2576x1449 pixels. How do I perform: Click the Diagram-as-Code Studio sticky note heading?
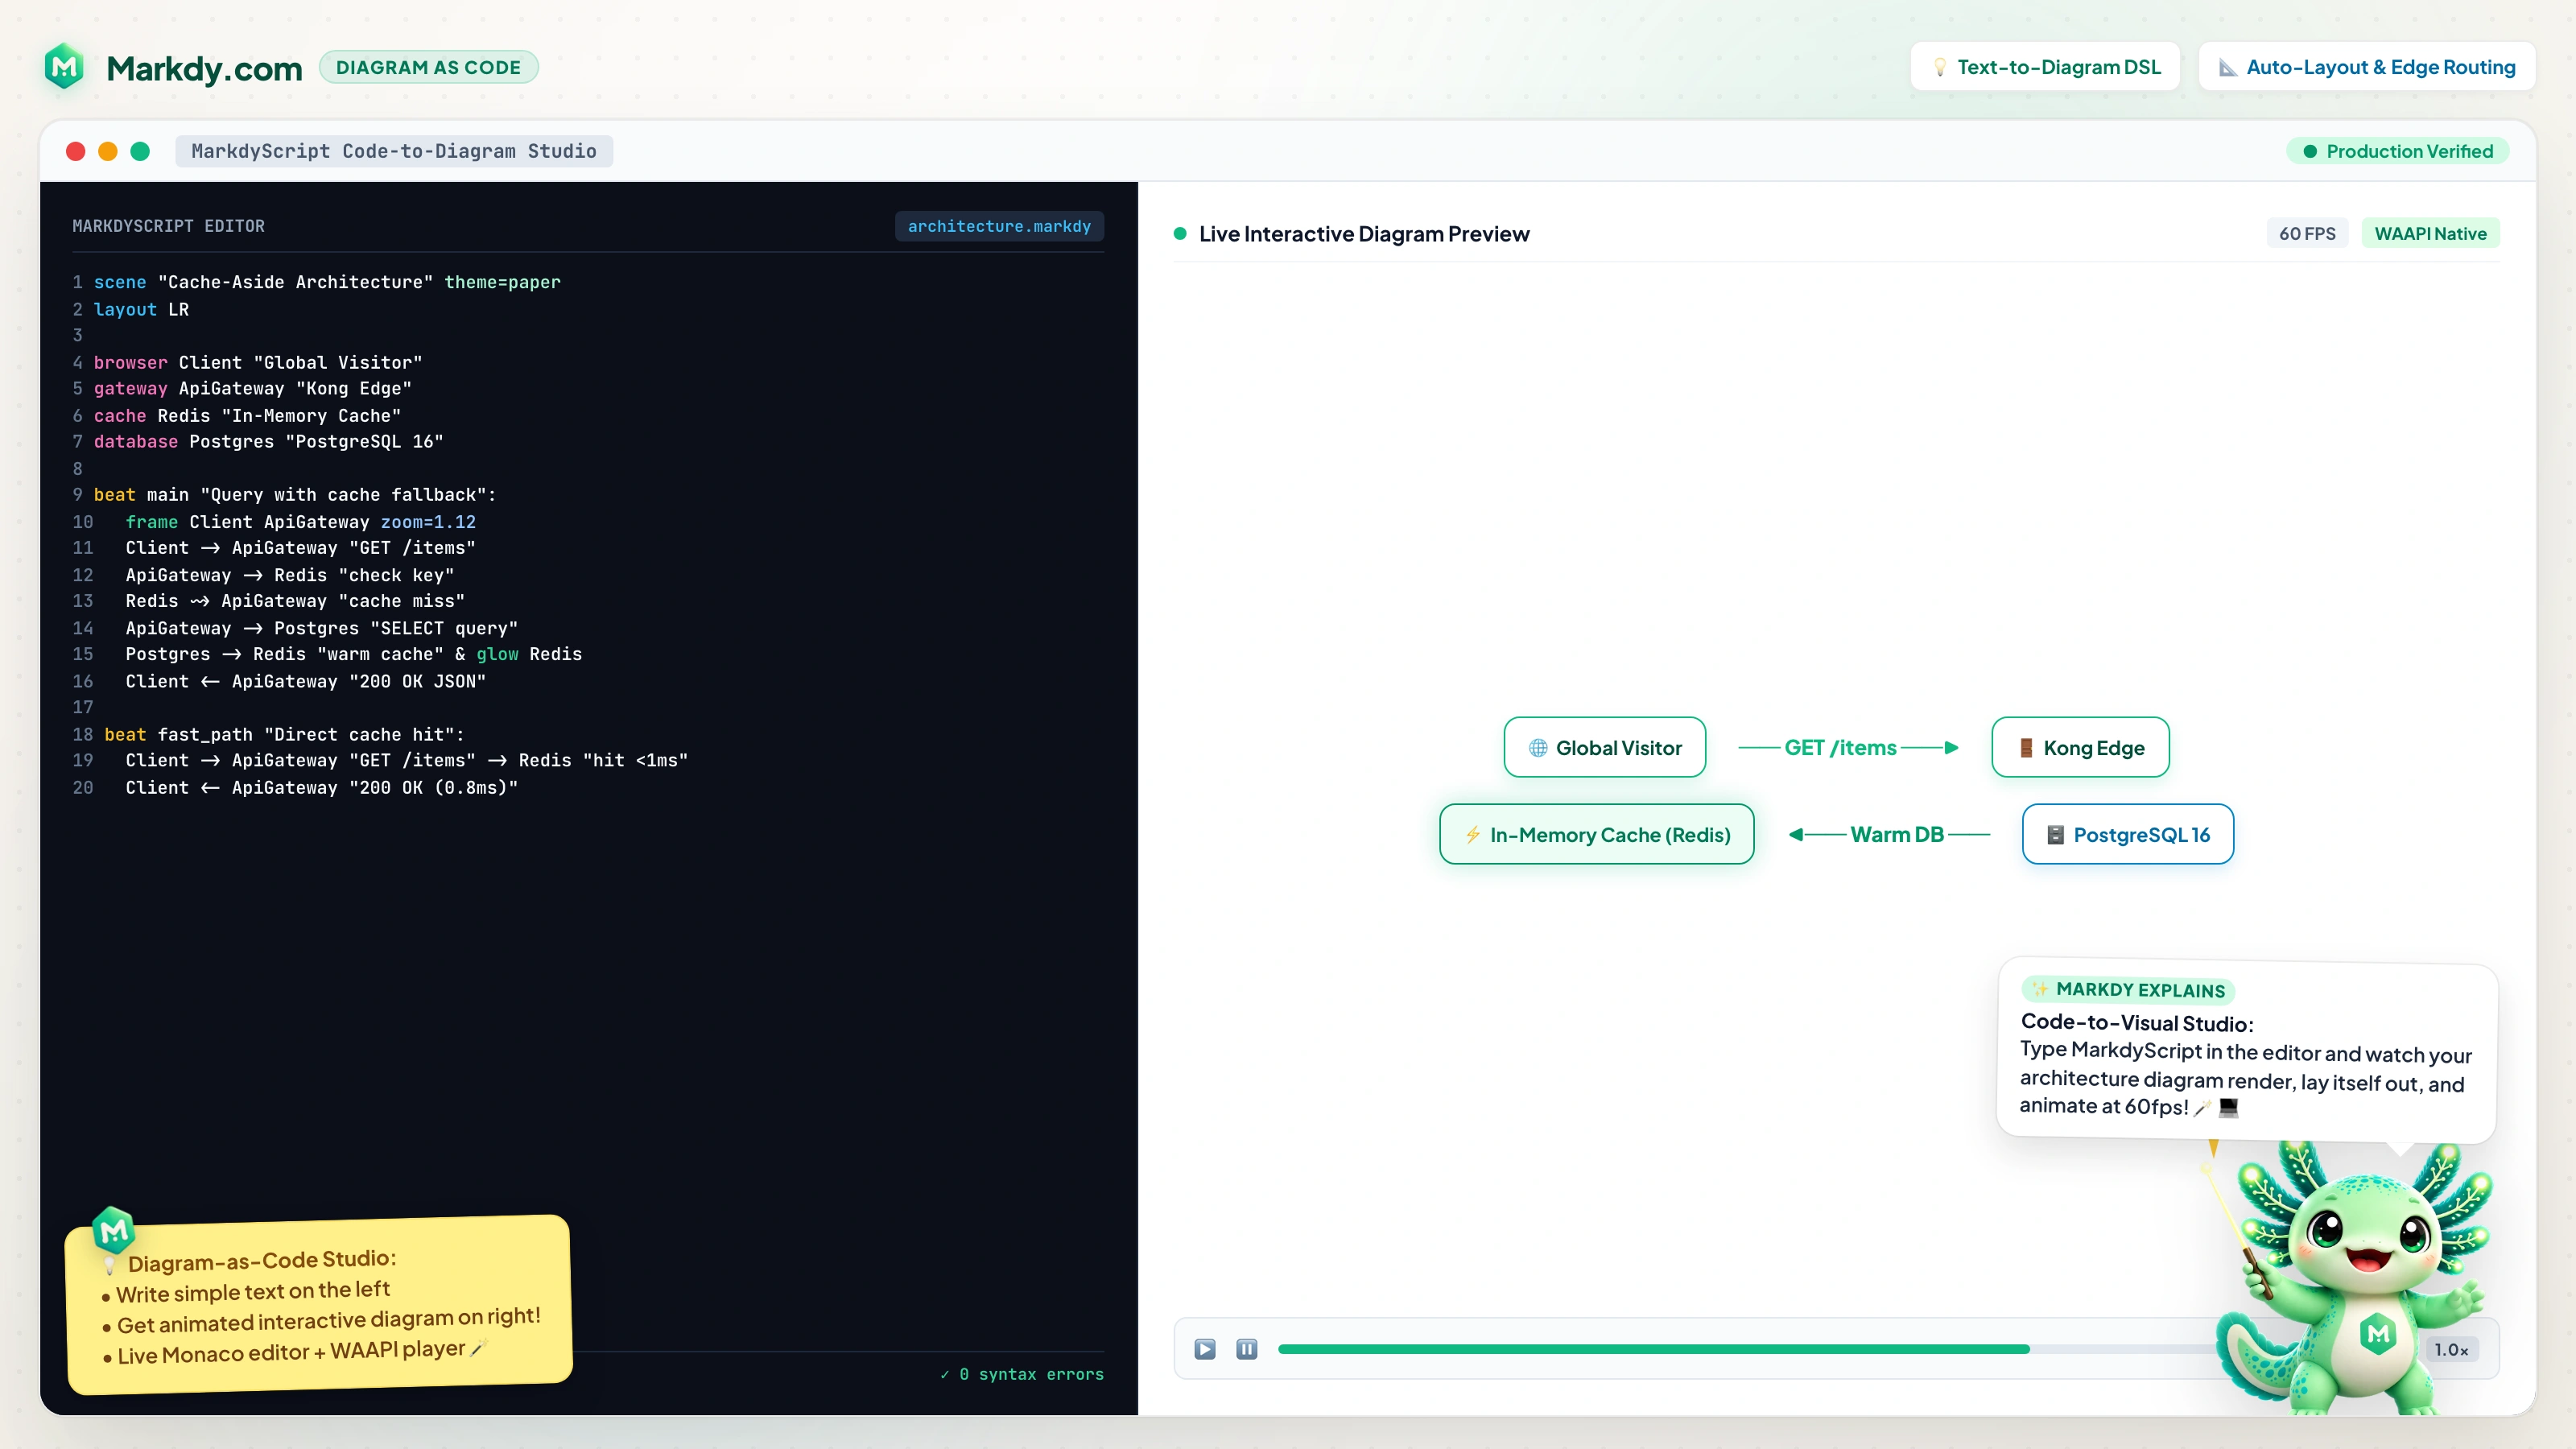[x=262, y=1260]
